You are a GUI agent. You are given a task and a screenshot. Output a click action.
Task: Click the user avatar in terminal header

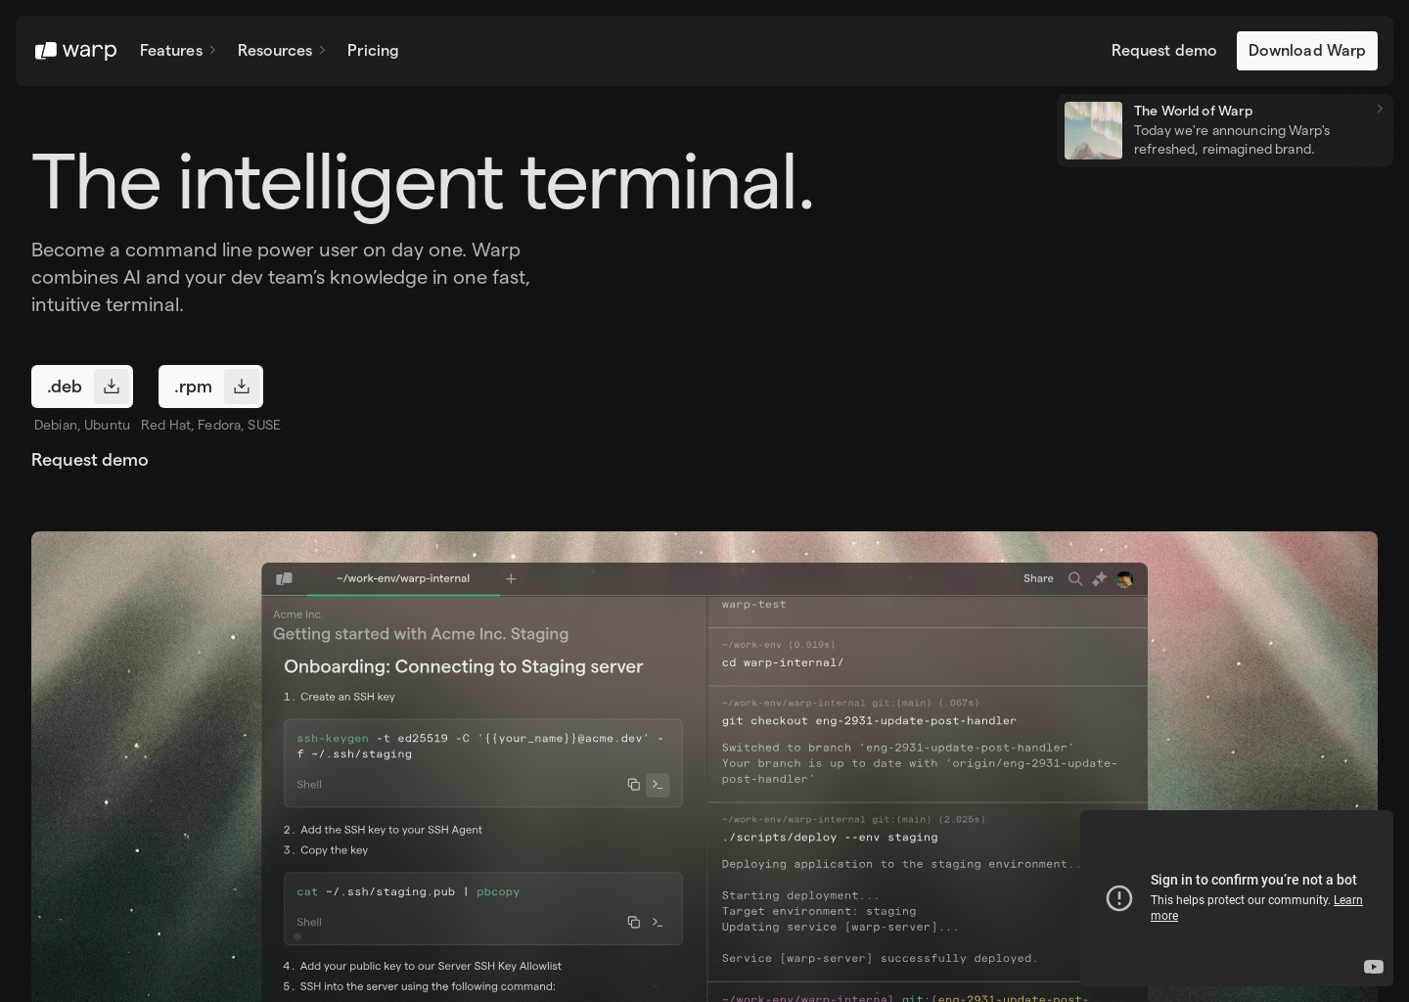point(1124,579)
